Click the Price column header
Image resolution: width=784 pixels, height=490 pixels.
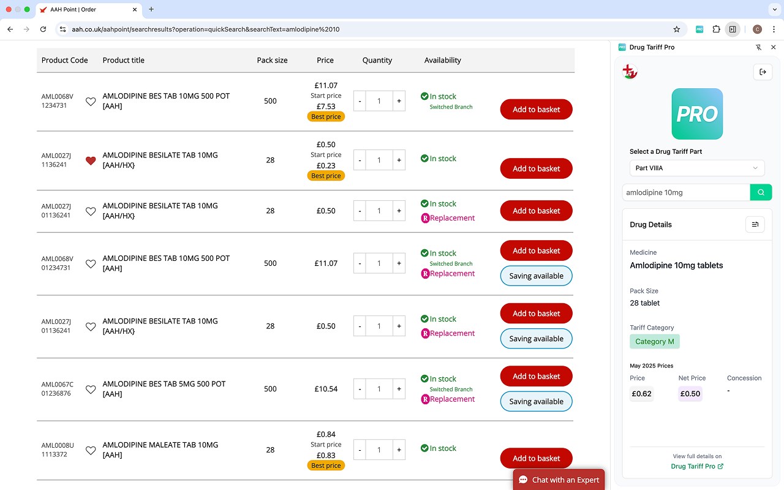coord(325,60)
